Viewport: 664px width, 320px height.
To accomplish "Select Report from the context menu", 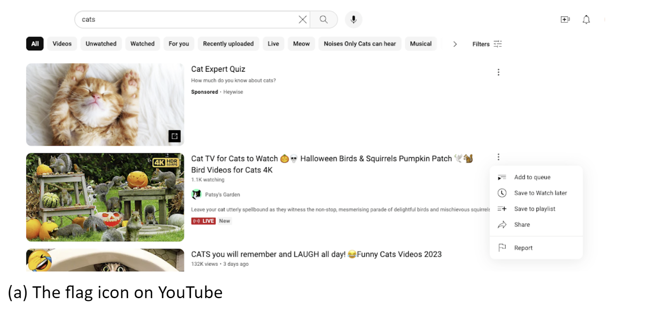I will point(523,248).
